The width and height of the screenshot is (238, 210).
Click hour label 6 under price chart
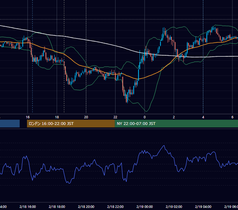pyautogui.click(x=232, y=117)
